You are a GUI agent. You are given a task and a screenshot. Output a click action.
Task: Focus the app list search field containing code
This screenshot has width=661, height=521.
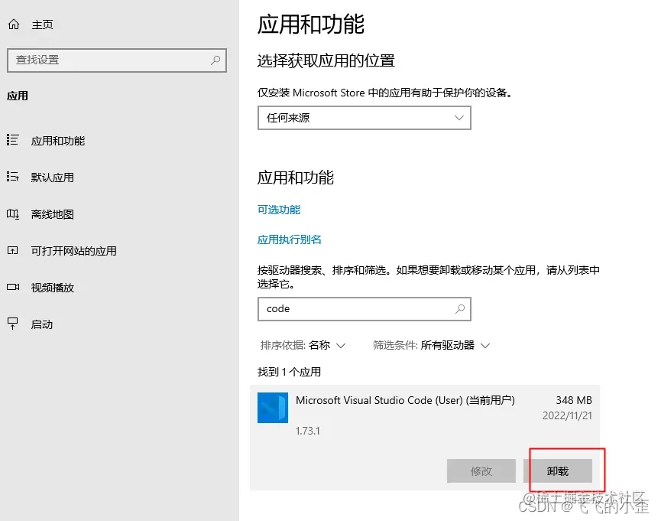[x=365, y=308]
